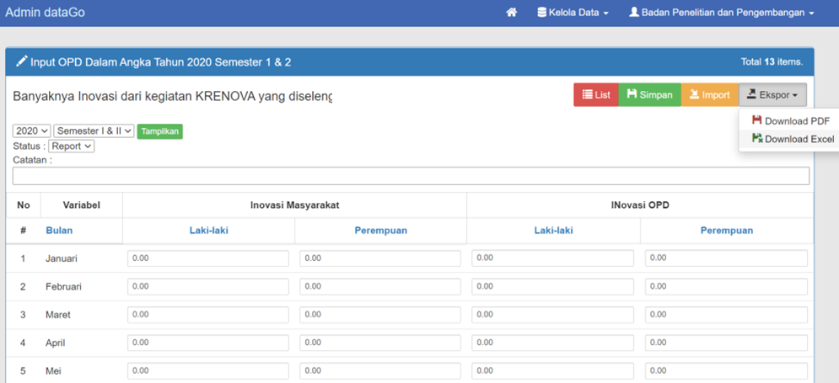Choose Download Excel from export menu
Screen dimensions: 839x383
(x=792, y=139)
